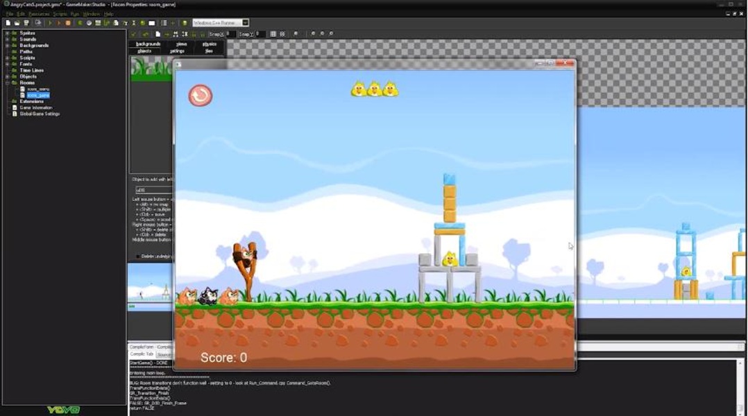This screenshot has height=416, width=748.
Task: Click the Save project disk icon
Action: pos(26,23)
